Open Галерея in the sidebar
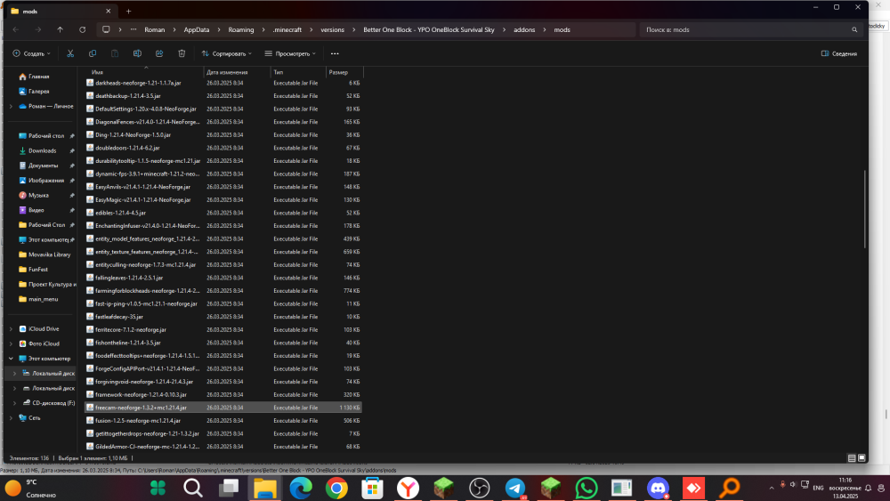 (38, 92)
